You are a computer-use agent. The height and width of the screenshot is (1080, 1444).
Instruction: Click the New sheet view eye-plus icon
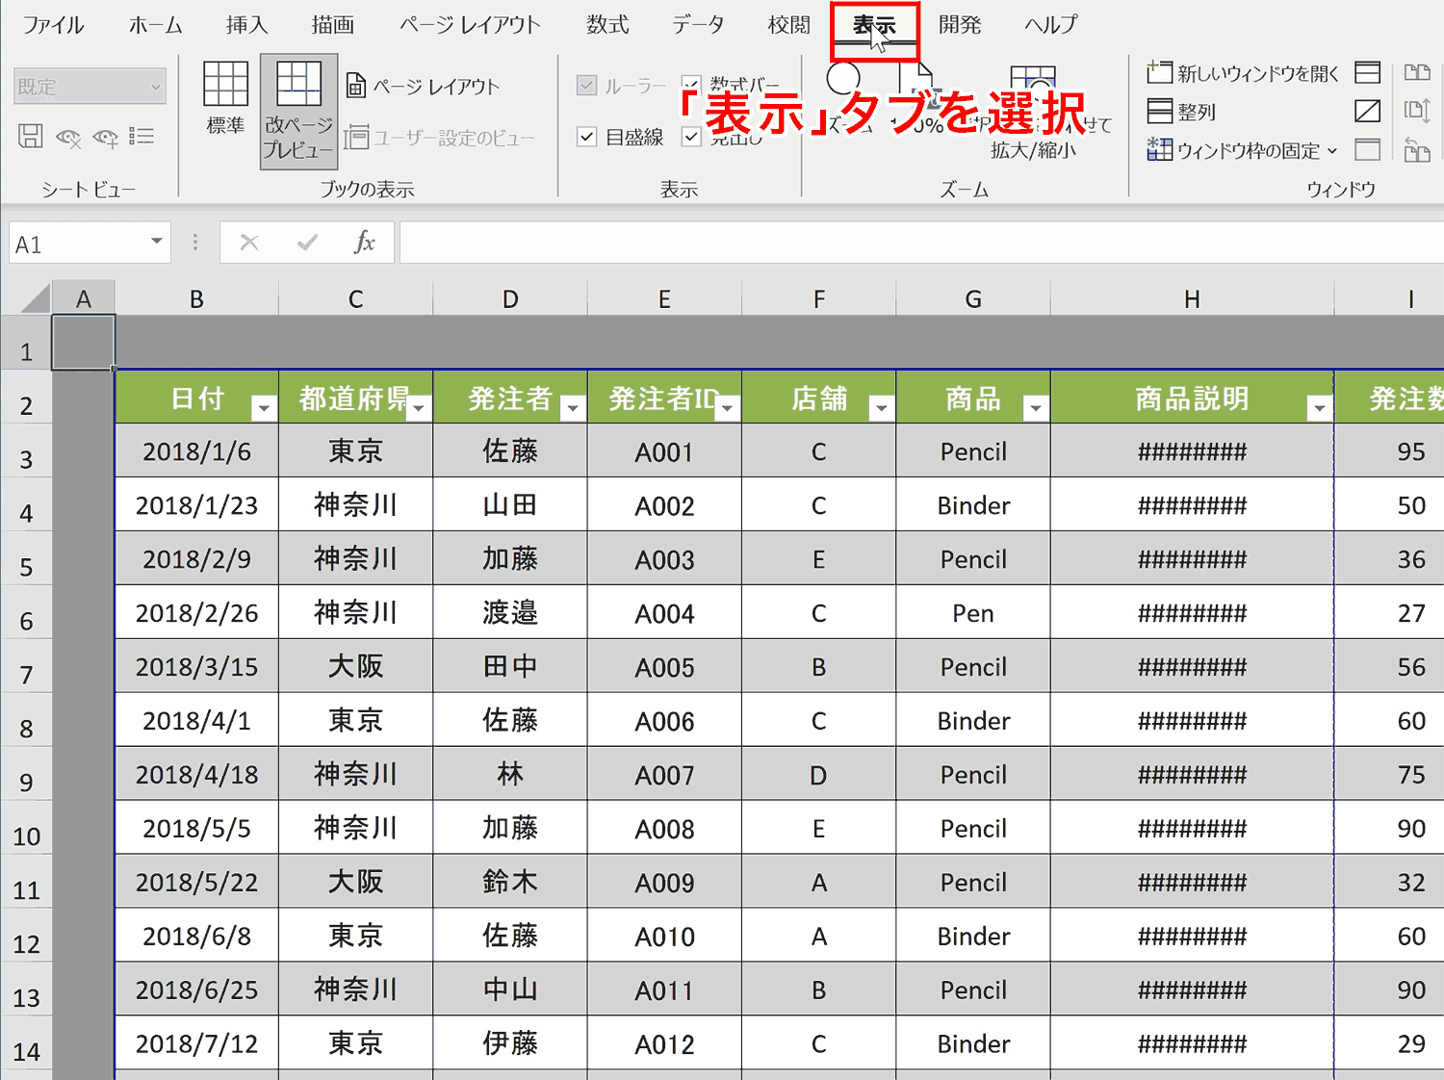pos(105,137)
